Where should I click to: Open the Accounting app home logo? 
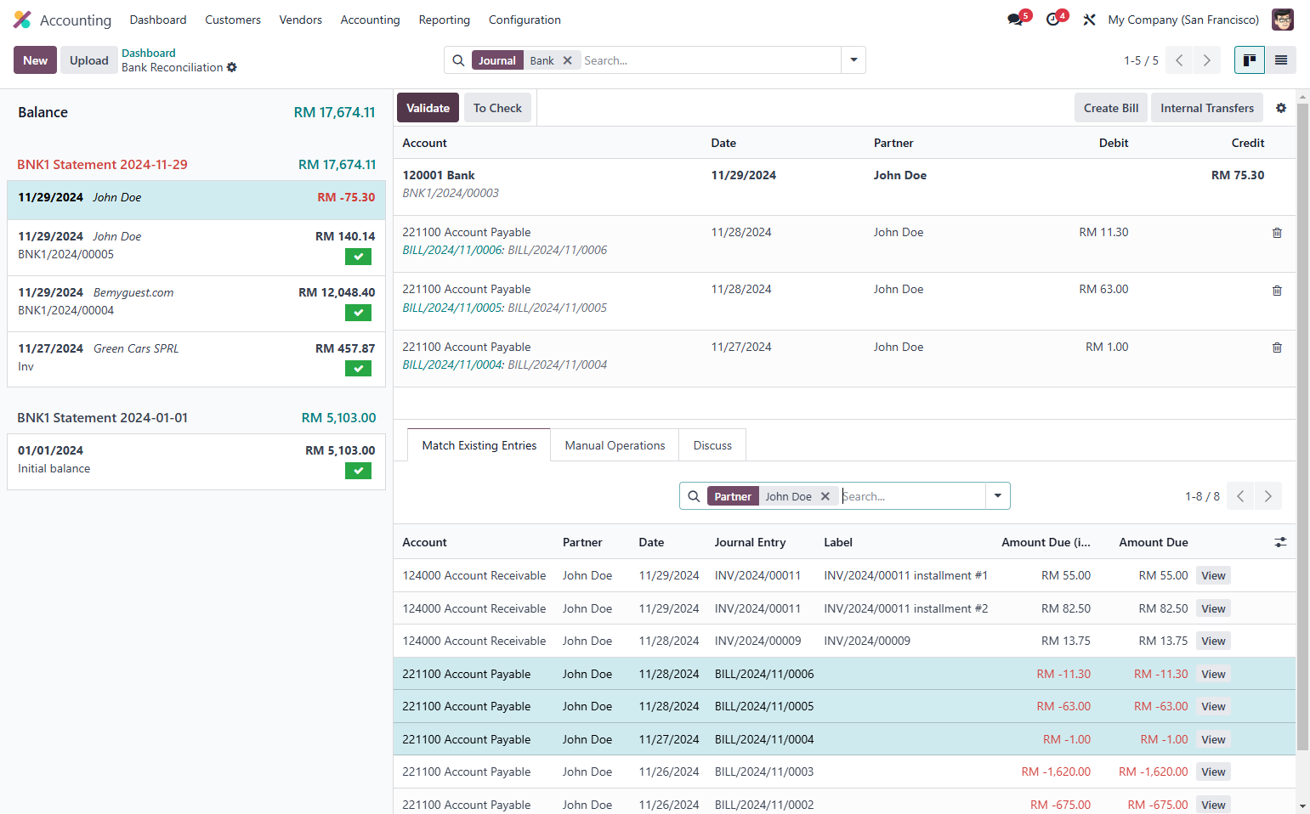point(22,20)
